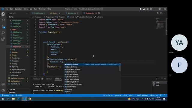192x108 pixels.
Task: Click the Open Changes icon in editor toolbar
Action: tap(157, 13)
